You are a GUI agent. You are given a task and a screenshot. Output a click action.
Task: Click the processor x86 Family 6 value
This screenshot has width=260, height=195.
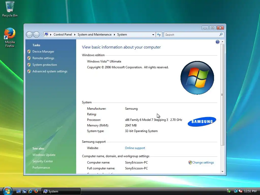(154, 120)
